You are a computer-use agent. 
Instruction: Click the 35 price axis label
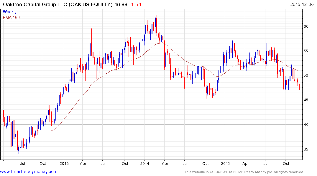tap(306, 149)
